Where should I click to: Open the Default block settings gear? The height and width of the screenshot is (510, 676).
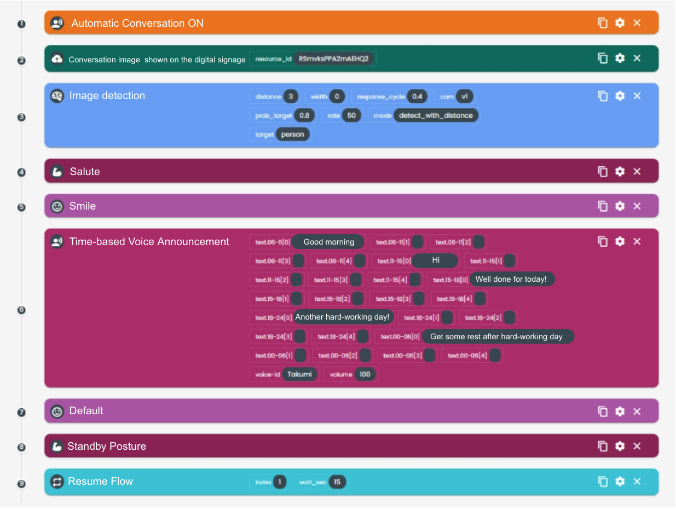(x=620, y=411)
